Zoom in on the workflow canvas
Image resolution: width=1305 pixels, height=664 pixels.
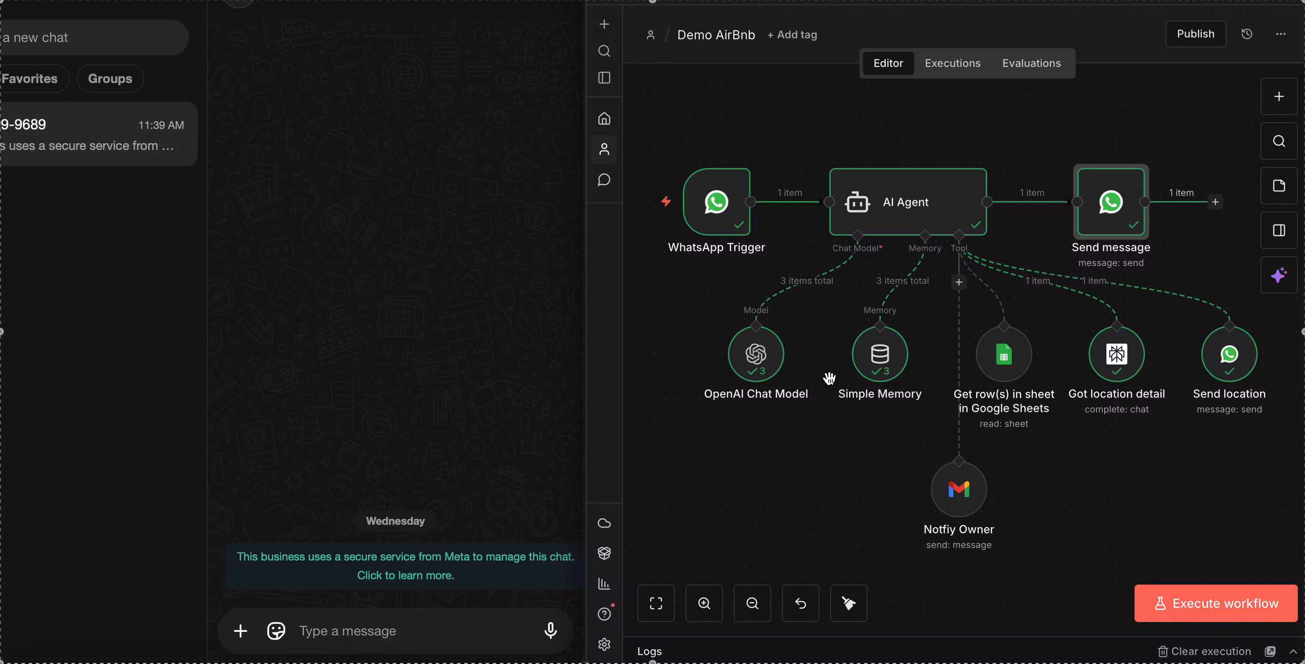704,603
